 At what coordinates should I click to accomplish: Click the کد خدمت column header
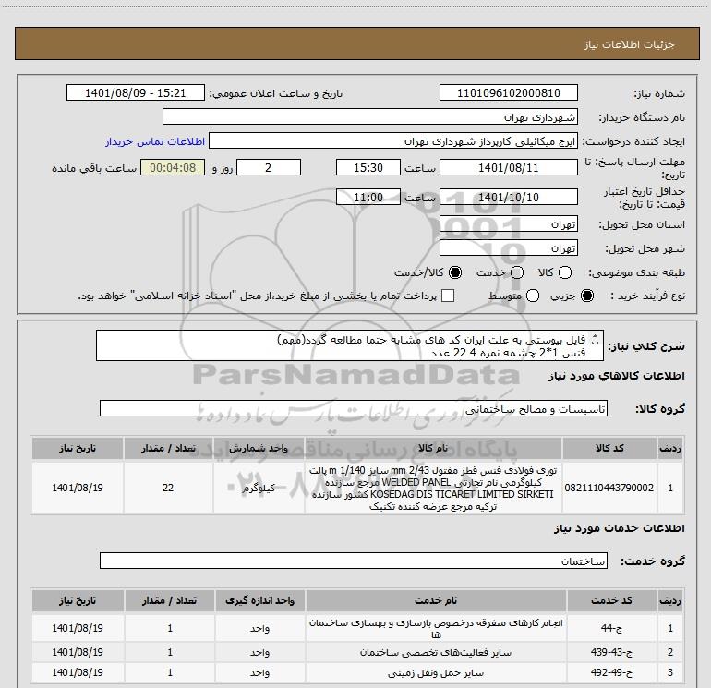[x=611, y=600]
